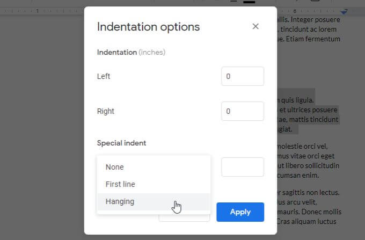Click the ruler at the 6 mark

(295, 11)
